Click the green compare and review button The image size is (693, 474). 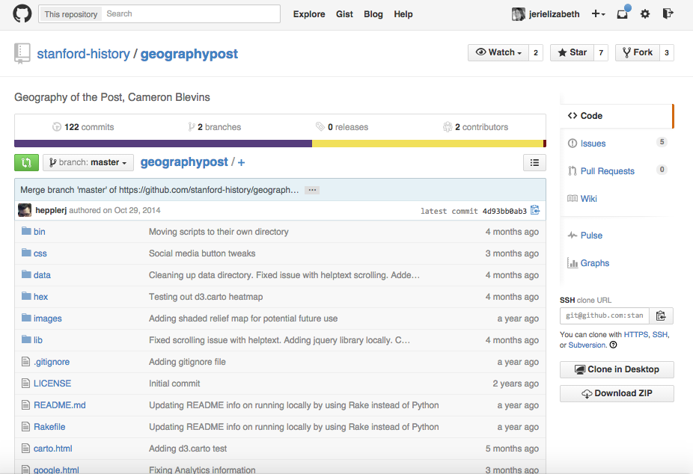click(26, 162)
